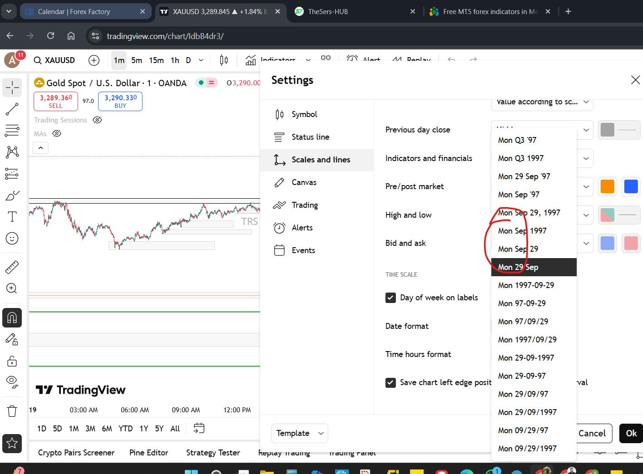Open the emoji icons tool
This screenshot has width=643, height=474.
click(12, 238)
